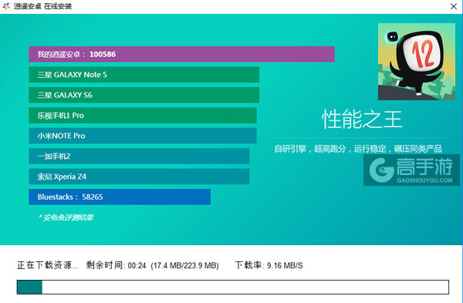Click the game icon with number 12

pos(417,62)
